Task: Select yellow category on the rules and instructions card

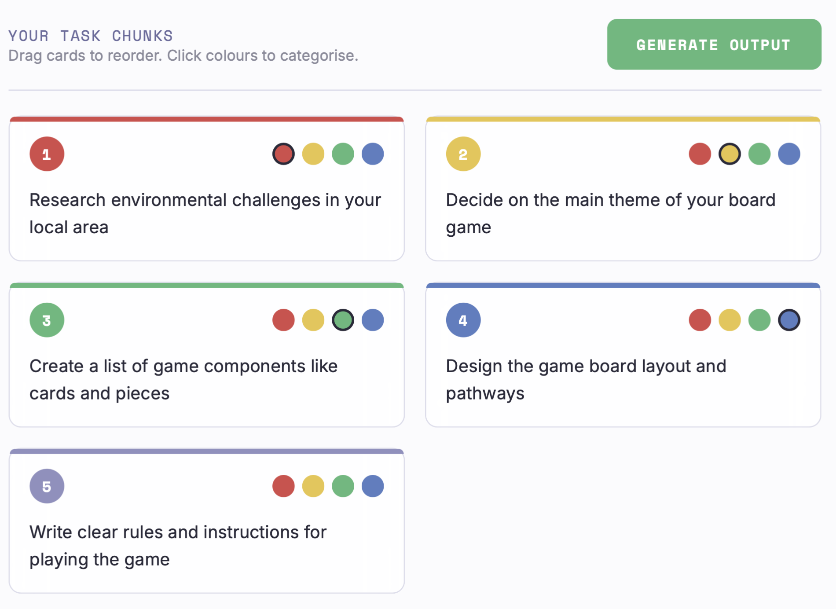Action: click(x=313, y=486)
